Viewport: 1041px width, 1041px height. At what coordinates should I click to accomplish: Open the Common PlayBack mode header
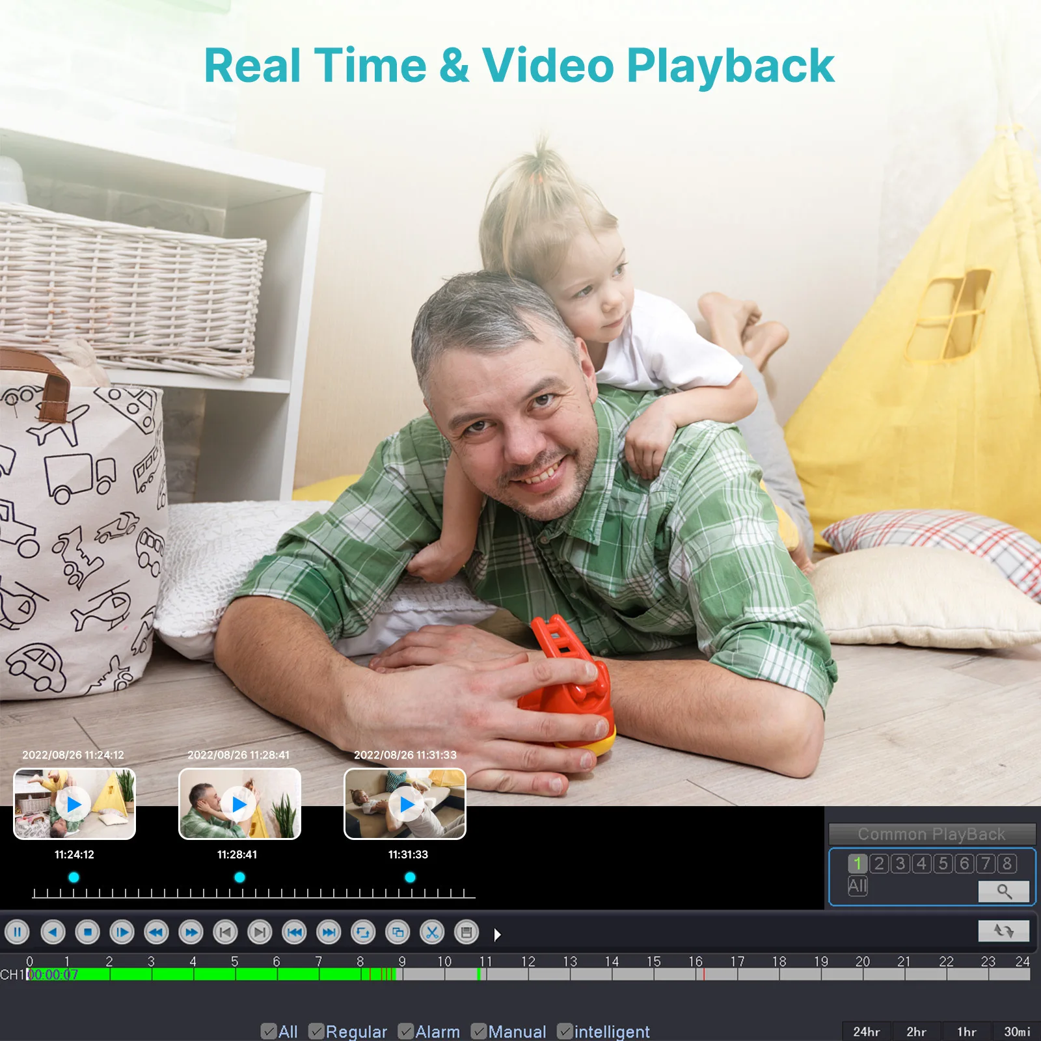point(932,834)
